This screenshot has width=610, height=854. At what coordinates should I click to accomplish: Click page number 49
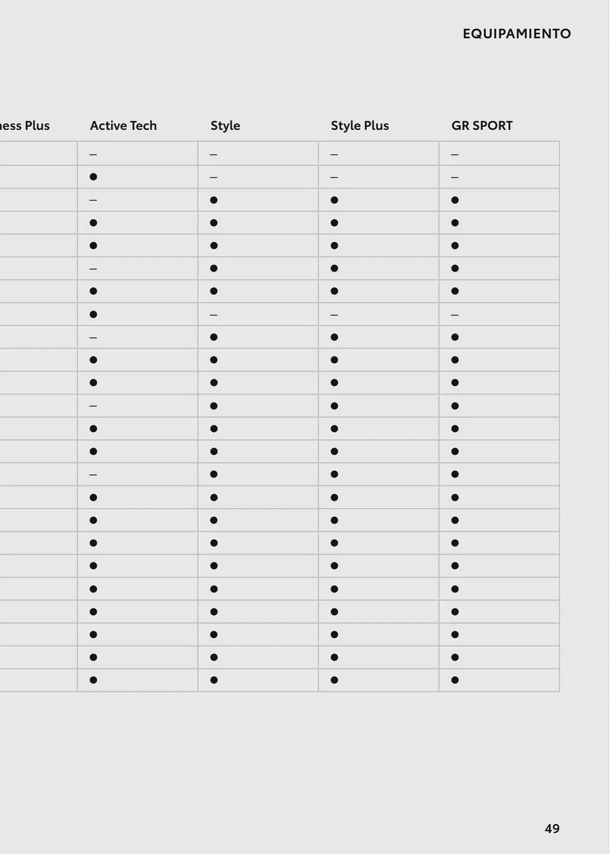tap(552, 828)
